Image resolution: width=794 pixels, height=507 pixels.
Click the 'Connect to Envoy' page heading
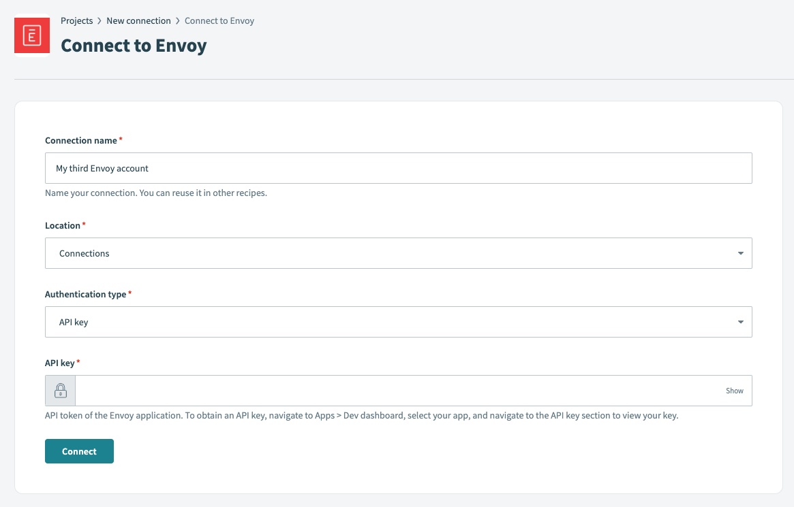point(134,45)
